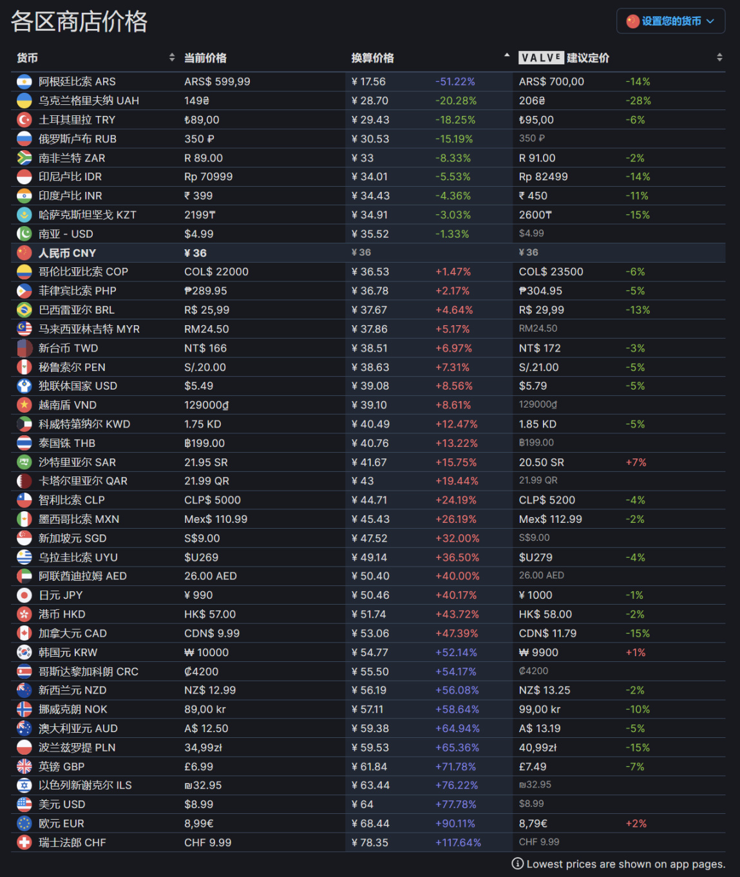This screenshot has width=740, height=877.
Task: Click the Turkey flag icon
Action: (24, 120)
